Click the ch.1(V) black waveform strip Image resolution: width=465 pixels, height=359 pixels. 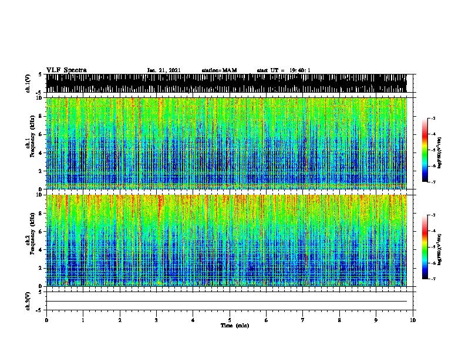(x=226, y=83)
